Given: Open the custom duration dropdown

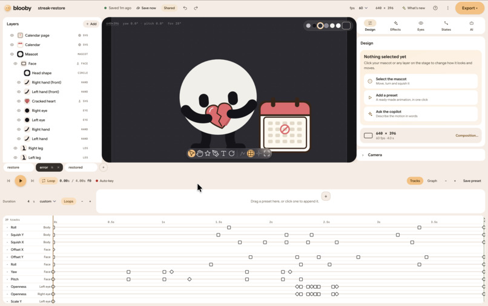Looking at the screenshot, I should [48, 201].
